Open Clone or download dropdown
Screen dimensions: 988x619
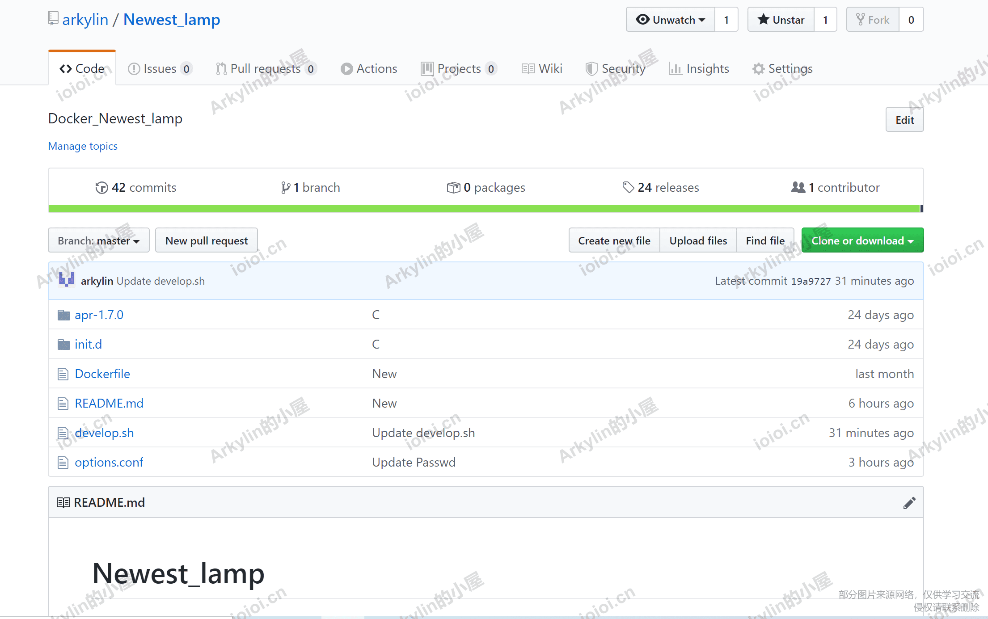(862, 240)
